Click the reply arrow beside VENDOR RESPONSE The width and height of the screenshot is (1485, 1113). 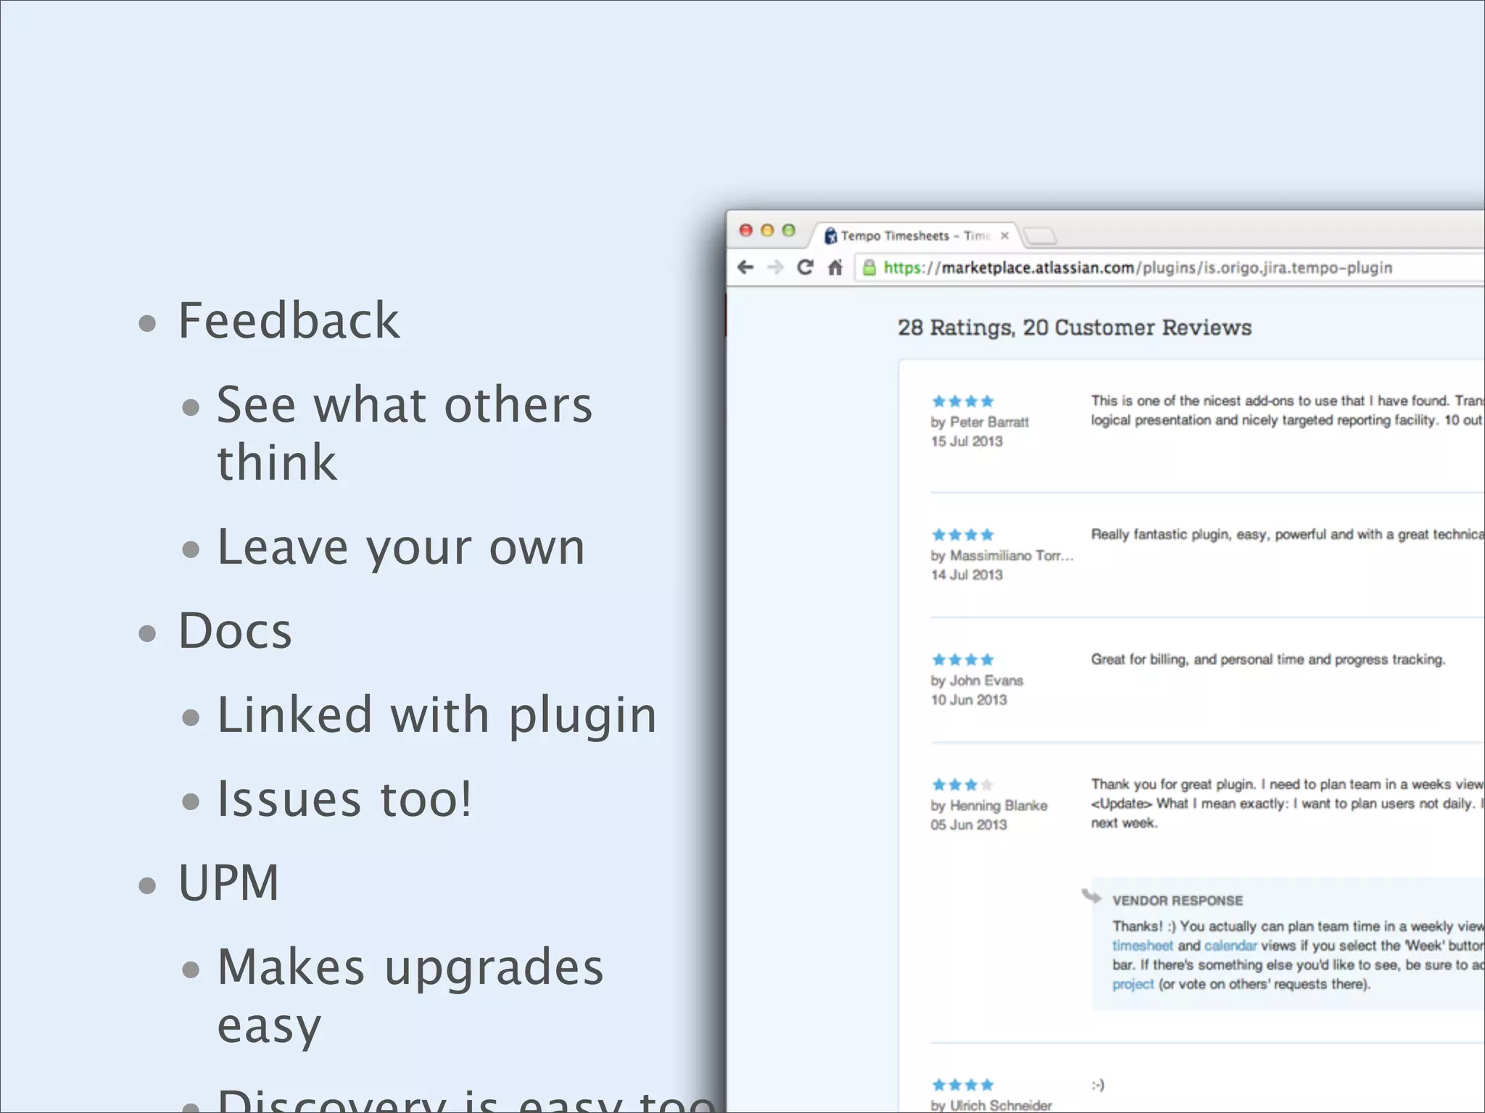click(x=1091, y=896)
